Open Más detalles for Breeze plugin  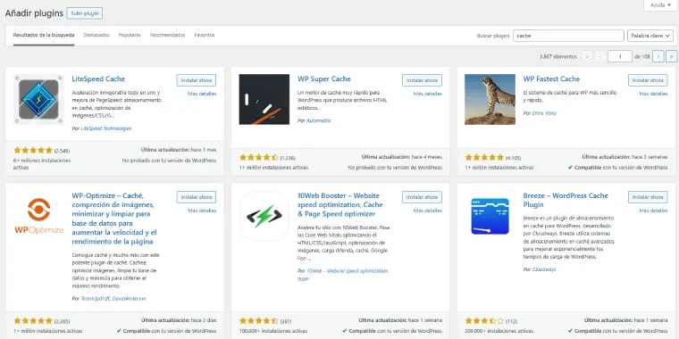click(653, 211)
